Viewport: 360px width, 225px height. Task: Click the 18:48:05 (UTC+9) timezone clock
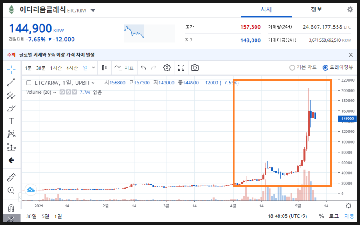pyautogui.click(x=287, y=216)
